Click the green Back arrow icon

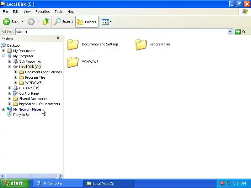pyautogui.click(x=6, y=22)
